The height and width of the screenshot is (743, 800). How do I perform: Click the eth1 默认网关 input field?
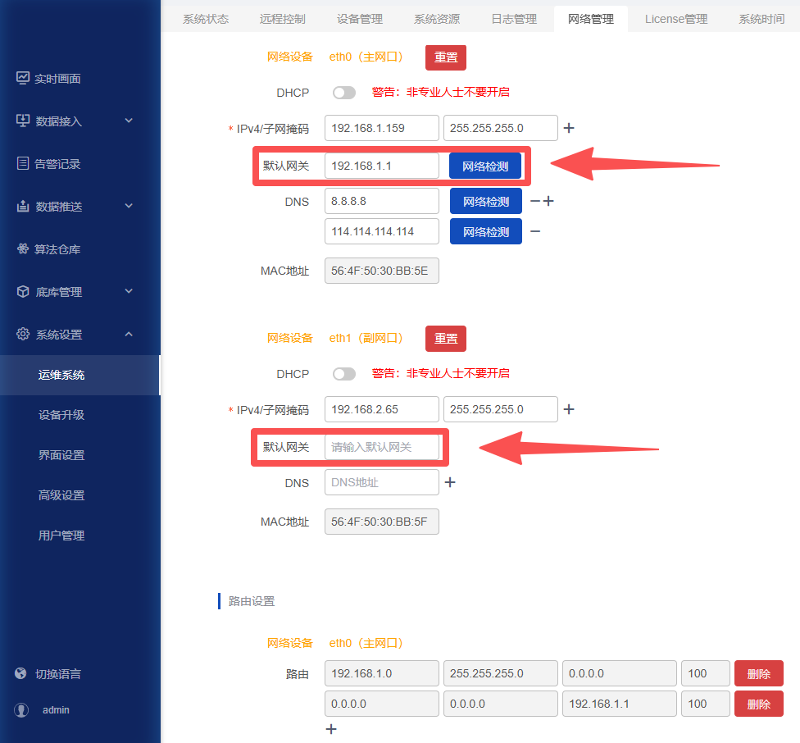point(382,447)
